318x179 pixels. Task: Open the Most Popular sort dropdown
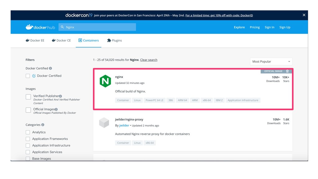point(271,62)
